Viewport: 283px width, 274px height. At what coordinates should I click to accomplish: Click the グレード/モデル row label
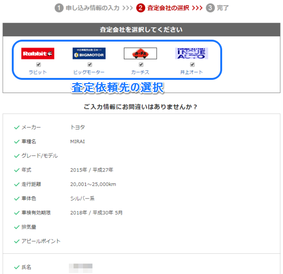pyautogui.click(x=40, y=155)
